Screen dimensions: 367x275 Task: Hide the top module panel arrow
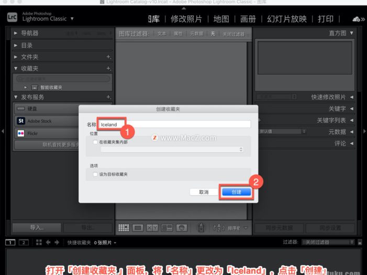click(184, 8)
